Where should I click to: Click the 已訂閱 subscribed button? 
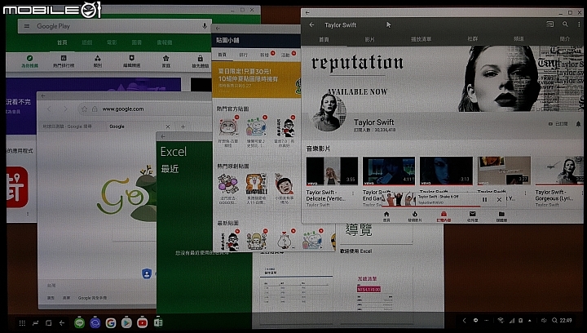[558, 123]
